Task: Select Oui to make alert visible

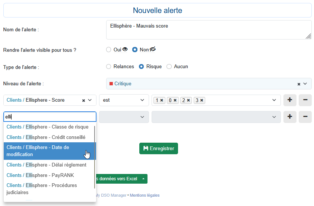Action: click(108, 50)
